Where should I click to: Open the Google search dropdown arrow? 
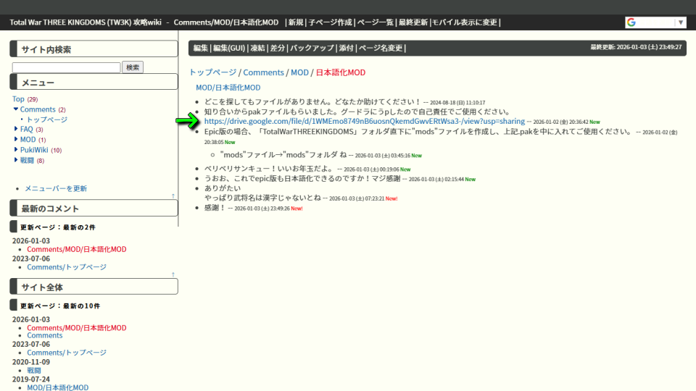[681, 22]
